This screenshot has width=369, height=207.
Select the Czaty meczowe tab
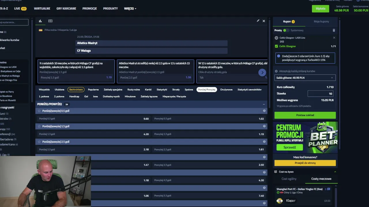click(321, 179)
